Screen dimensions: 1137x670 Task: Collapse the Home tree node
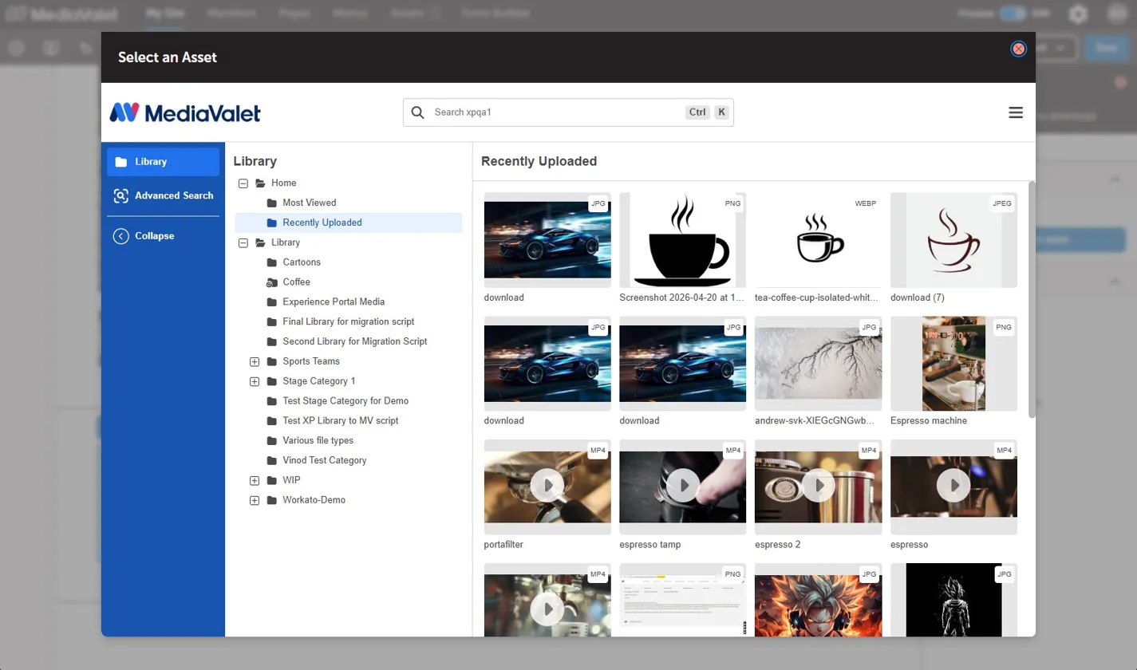tap(243, 183)
